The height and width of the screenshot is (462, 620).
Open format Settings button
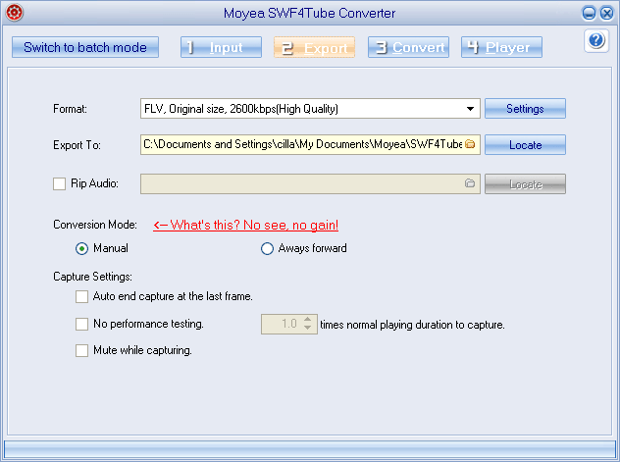525,109
